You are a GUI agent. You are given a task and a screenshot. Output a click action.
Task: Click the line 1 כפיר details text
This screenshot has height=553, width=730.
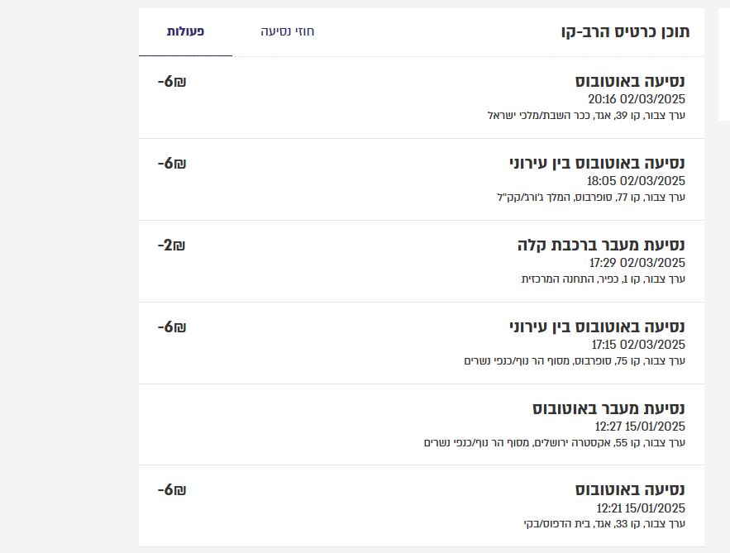pos(603,279)
